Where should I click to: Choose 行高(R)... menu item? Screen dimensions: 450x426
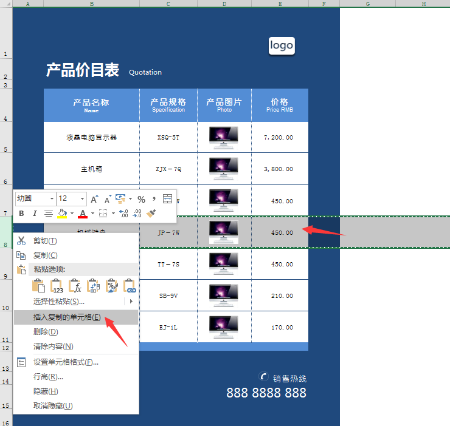(76, 377)
